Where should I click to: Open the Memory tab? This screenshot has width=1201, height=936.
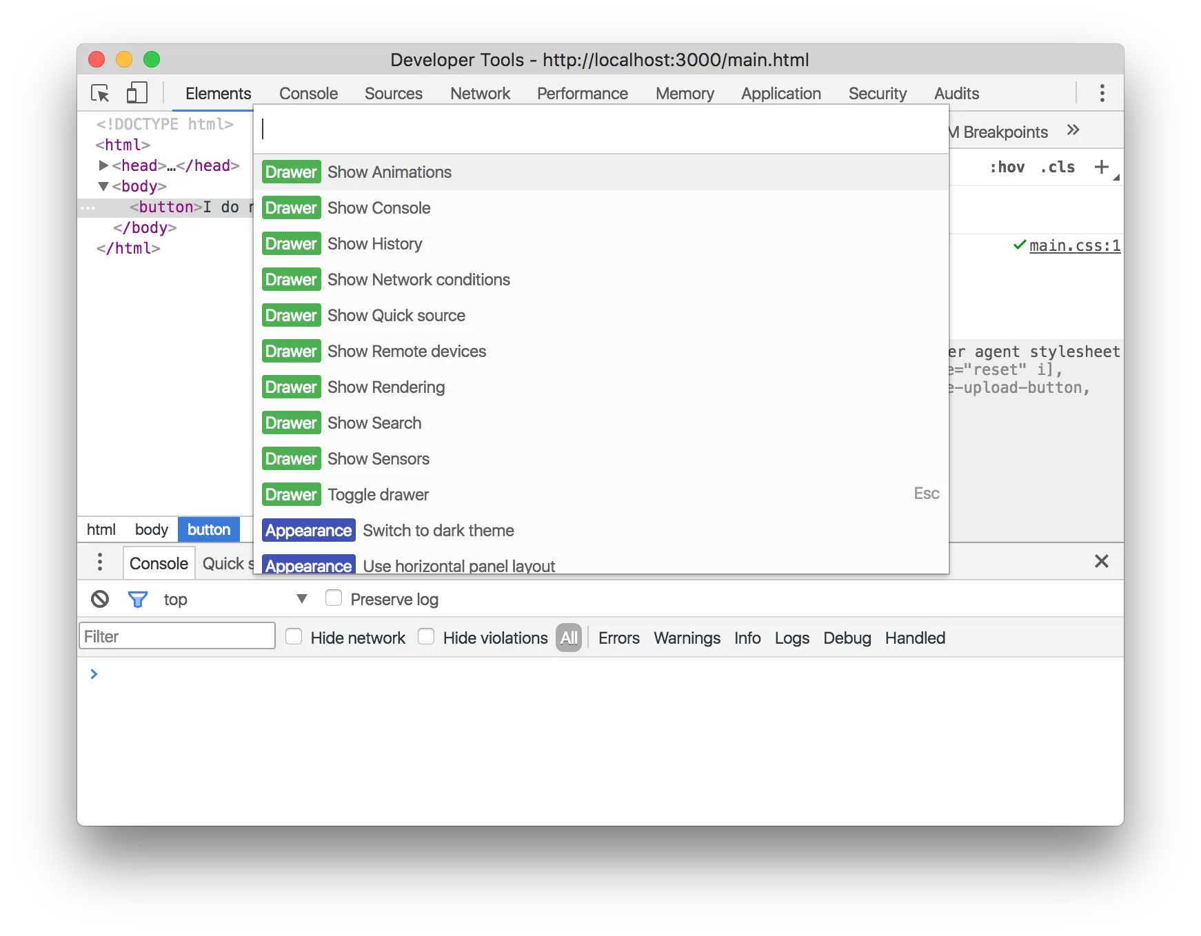point(685,93)
